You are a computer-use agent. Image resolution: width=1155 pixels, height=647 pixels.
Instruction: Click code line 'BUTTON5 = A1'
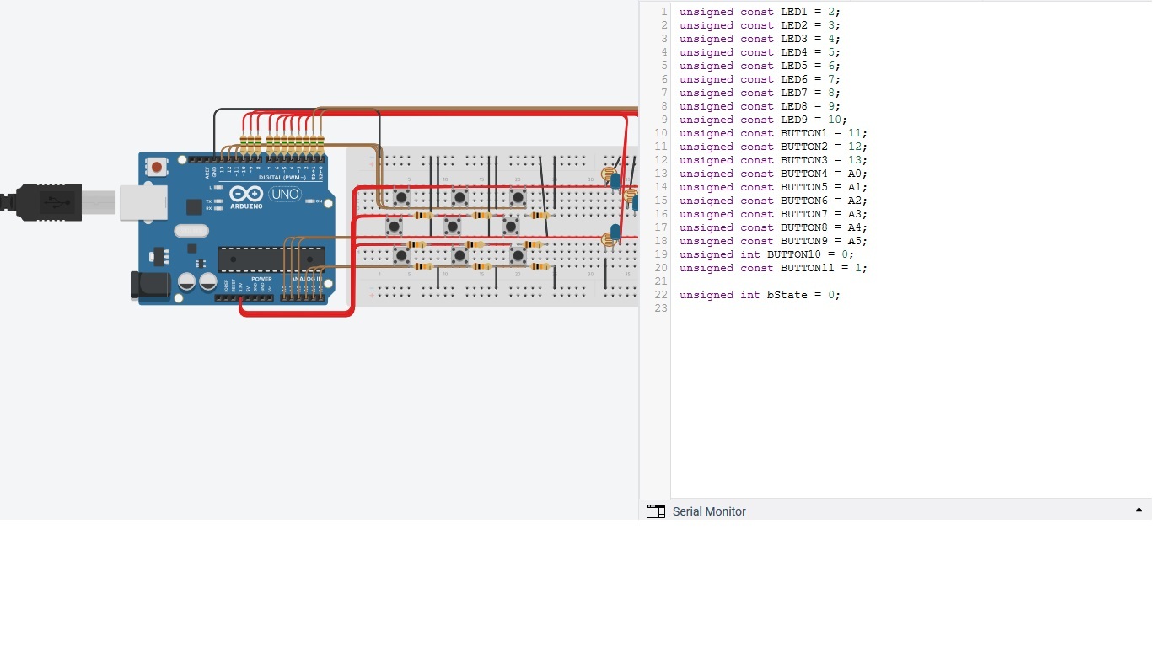coord(773,187)
